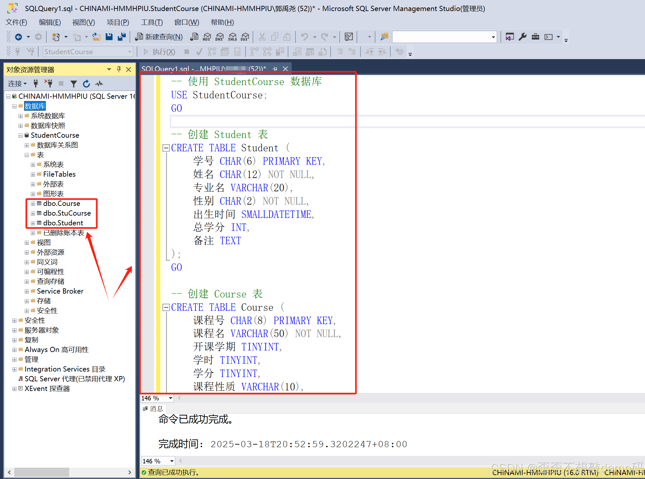Expand the dbo.Student table node

(33, 223)
